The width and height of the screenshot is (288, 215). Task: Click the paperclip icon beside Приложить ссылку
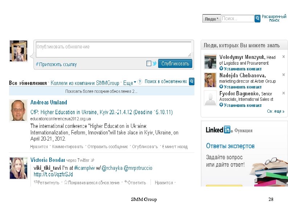click(x=37, y=64)
